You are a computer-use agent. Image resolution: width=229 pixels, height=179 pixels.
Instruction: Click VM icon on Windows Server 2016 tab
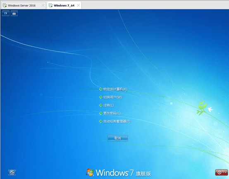(5, 5)
